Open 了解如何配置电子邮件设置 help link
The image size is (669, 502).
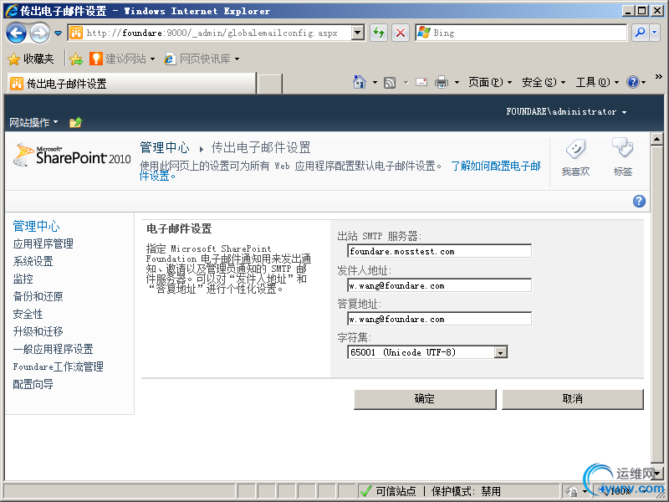tap(496, 166)
